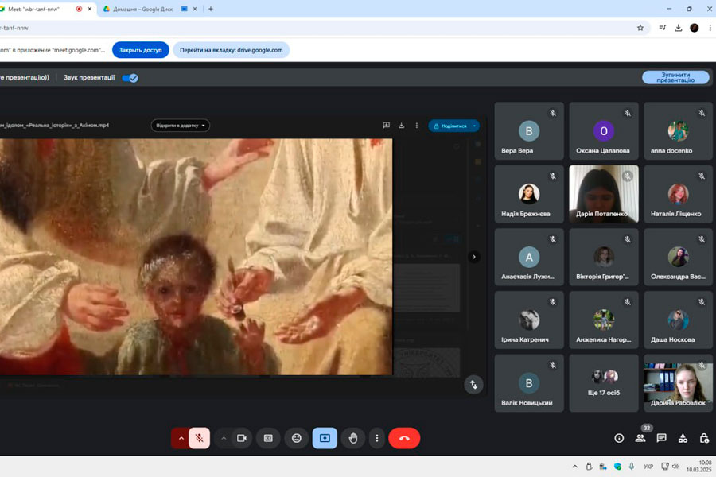This screenshot has width=716, height=477.
Task: Click 'Зупинити презентацію' button
Action: pos(675,78)
